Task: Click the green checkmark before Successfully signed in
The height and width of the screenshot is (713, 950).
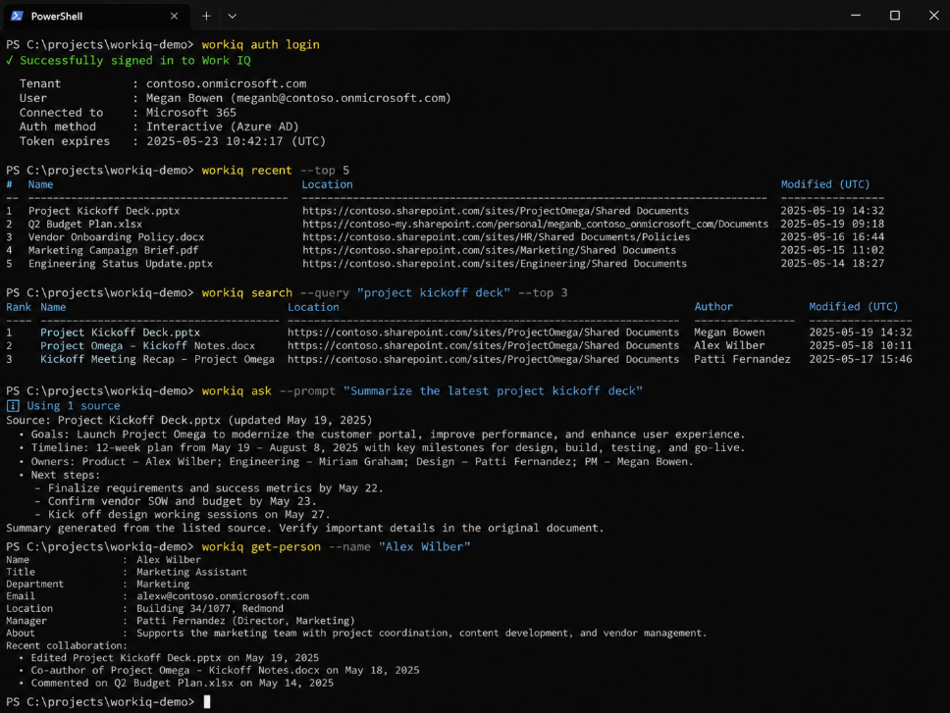Action: click(10, 60)
